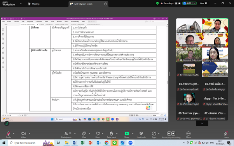
Task: Open LINE from the Windows taskbar
Action: [x=114, y=143]
